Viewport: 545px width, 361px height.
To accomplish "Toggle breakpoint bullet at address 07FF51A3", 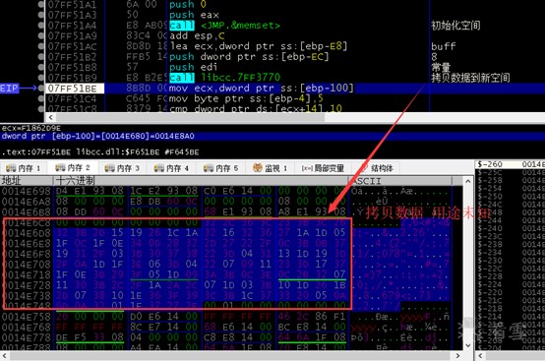I will coord(41,15).
